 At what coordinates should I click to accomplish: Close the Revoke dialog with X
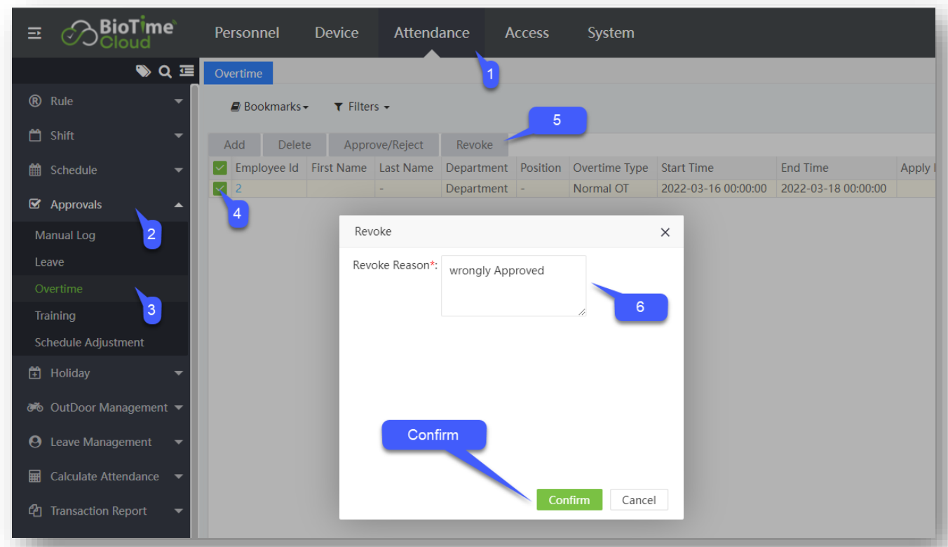665,232
